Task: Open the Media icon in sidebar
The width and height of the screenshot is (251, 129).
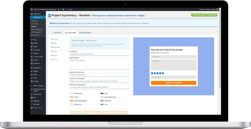Action: click(x=32, y=43)
